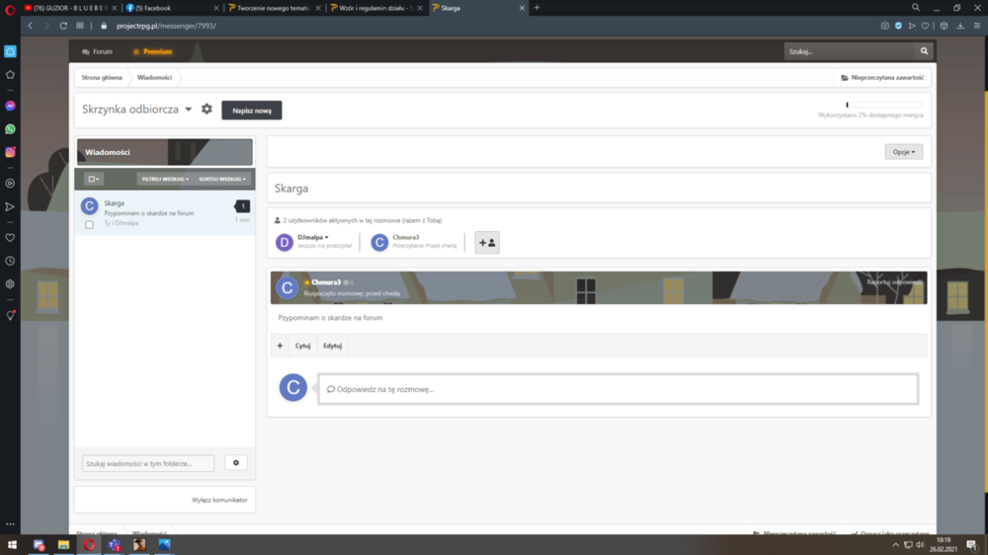Image resolution: width=988 pixels, height=555 pixels.
Task: Open the Premium menu item
Action: click(x=152, y=51)
